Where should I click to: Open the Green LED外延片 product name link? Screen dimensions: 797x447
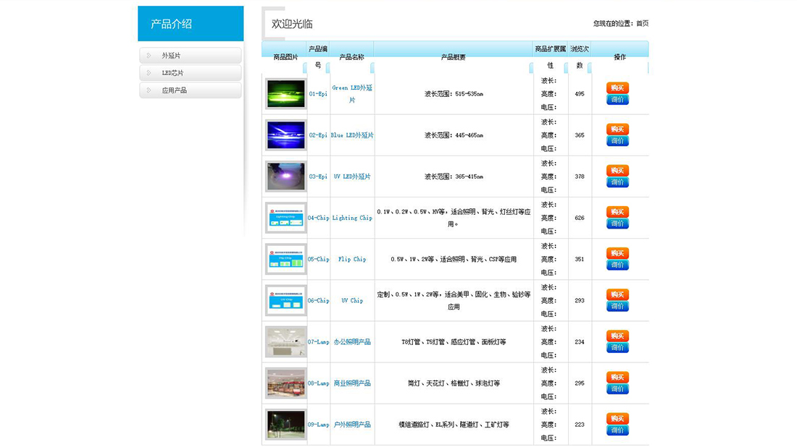pos(352,94)
